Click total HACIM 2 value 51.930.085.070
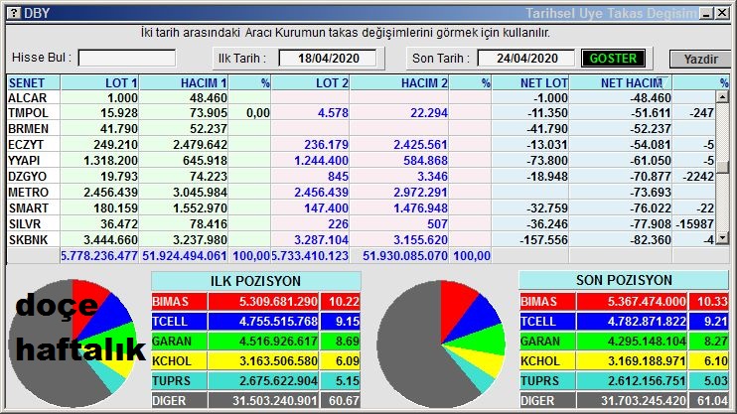Image resolution: width=737 pixels, height=414 pixels. click(x=405, y=256)
